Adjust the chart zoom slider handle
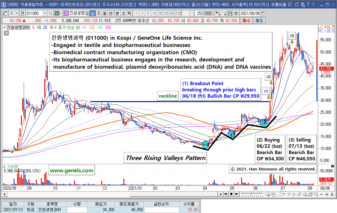Viewport: 337px width, 213px height. 251,194
